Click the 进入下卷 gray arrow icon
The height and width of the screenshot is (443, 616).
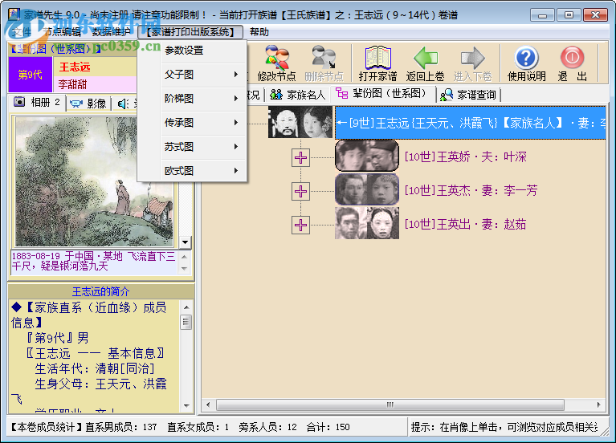pos(472,63)
